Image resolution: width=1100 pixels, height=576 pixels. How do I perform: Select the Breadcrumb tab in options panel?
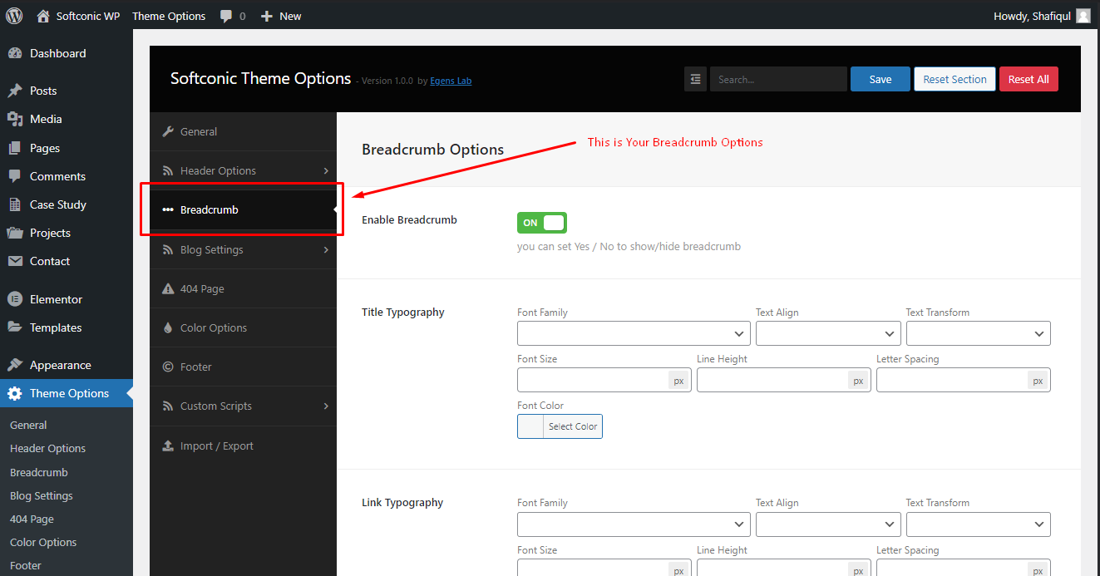tap(243, 210)
